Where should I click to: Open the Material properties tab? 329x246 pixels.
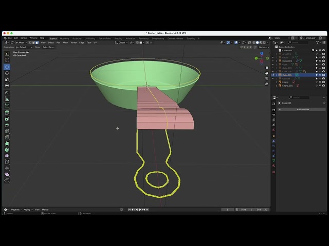click(273, 166)
